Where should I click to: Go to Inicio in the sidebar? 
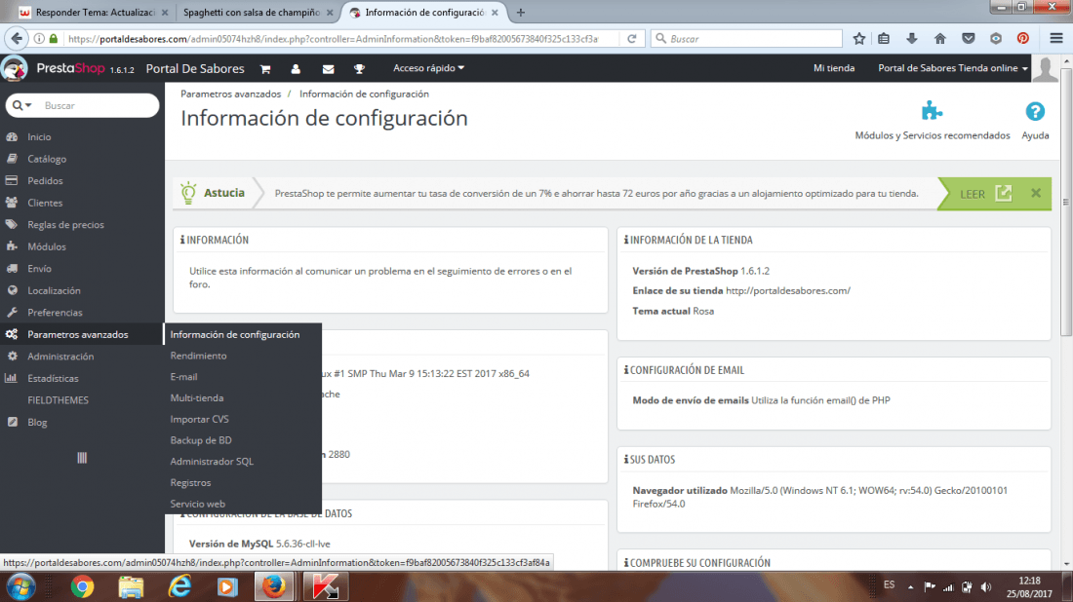pos(39,137)
